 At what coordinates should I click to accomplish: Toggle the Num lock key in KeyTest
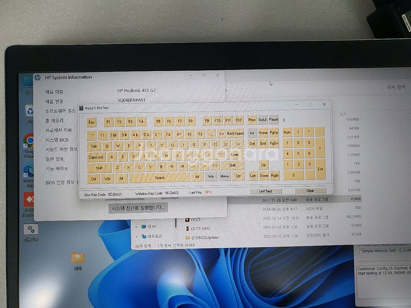tap(287, 132)
